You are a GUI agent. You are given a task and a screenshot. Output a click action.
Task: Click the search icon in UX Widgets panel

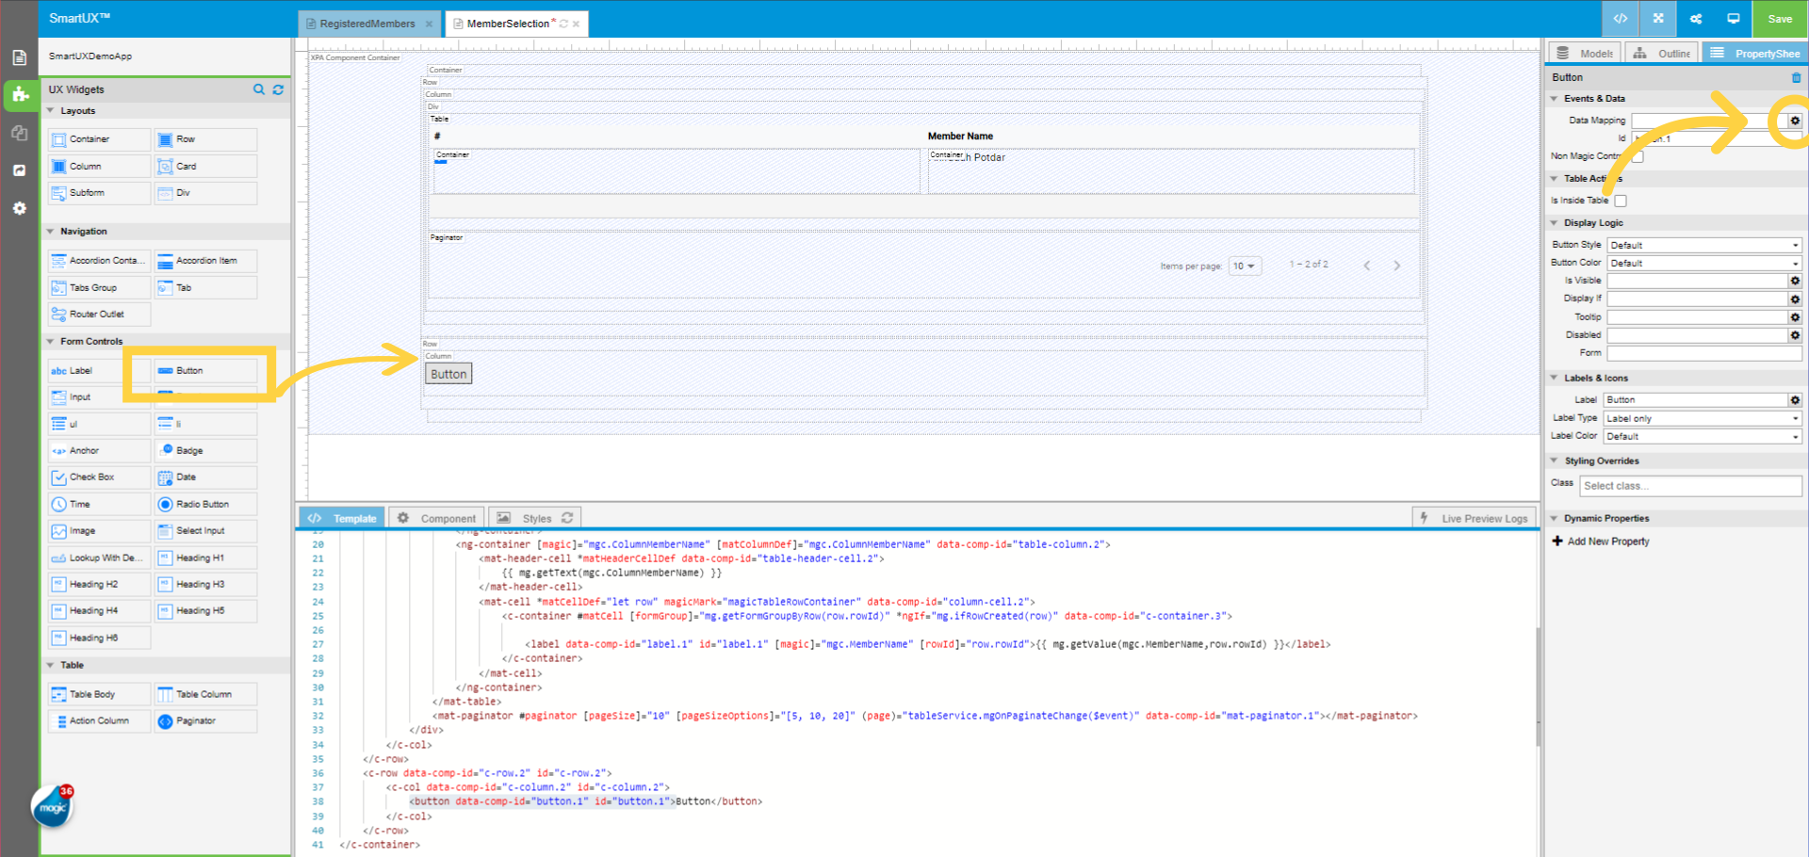click(259, 89)
